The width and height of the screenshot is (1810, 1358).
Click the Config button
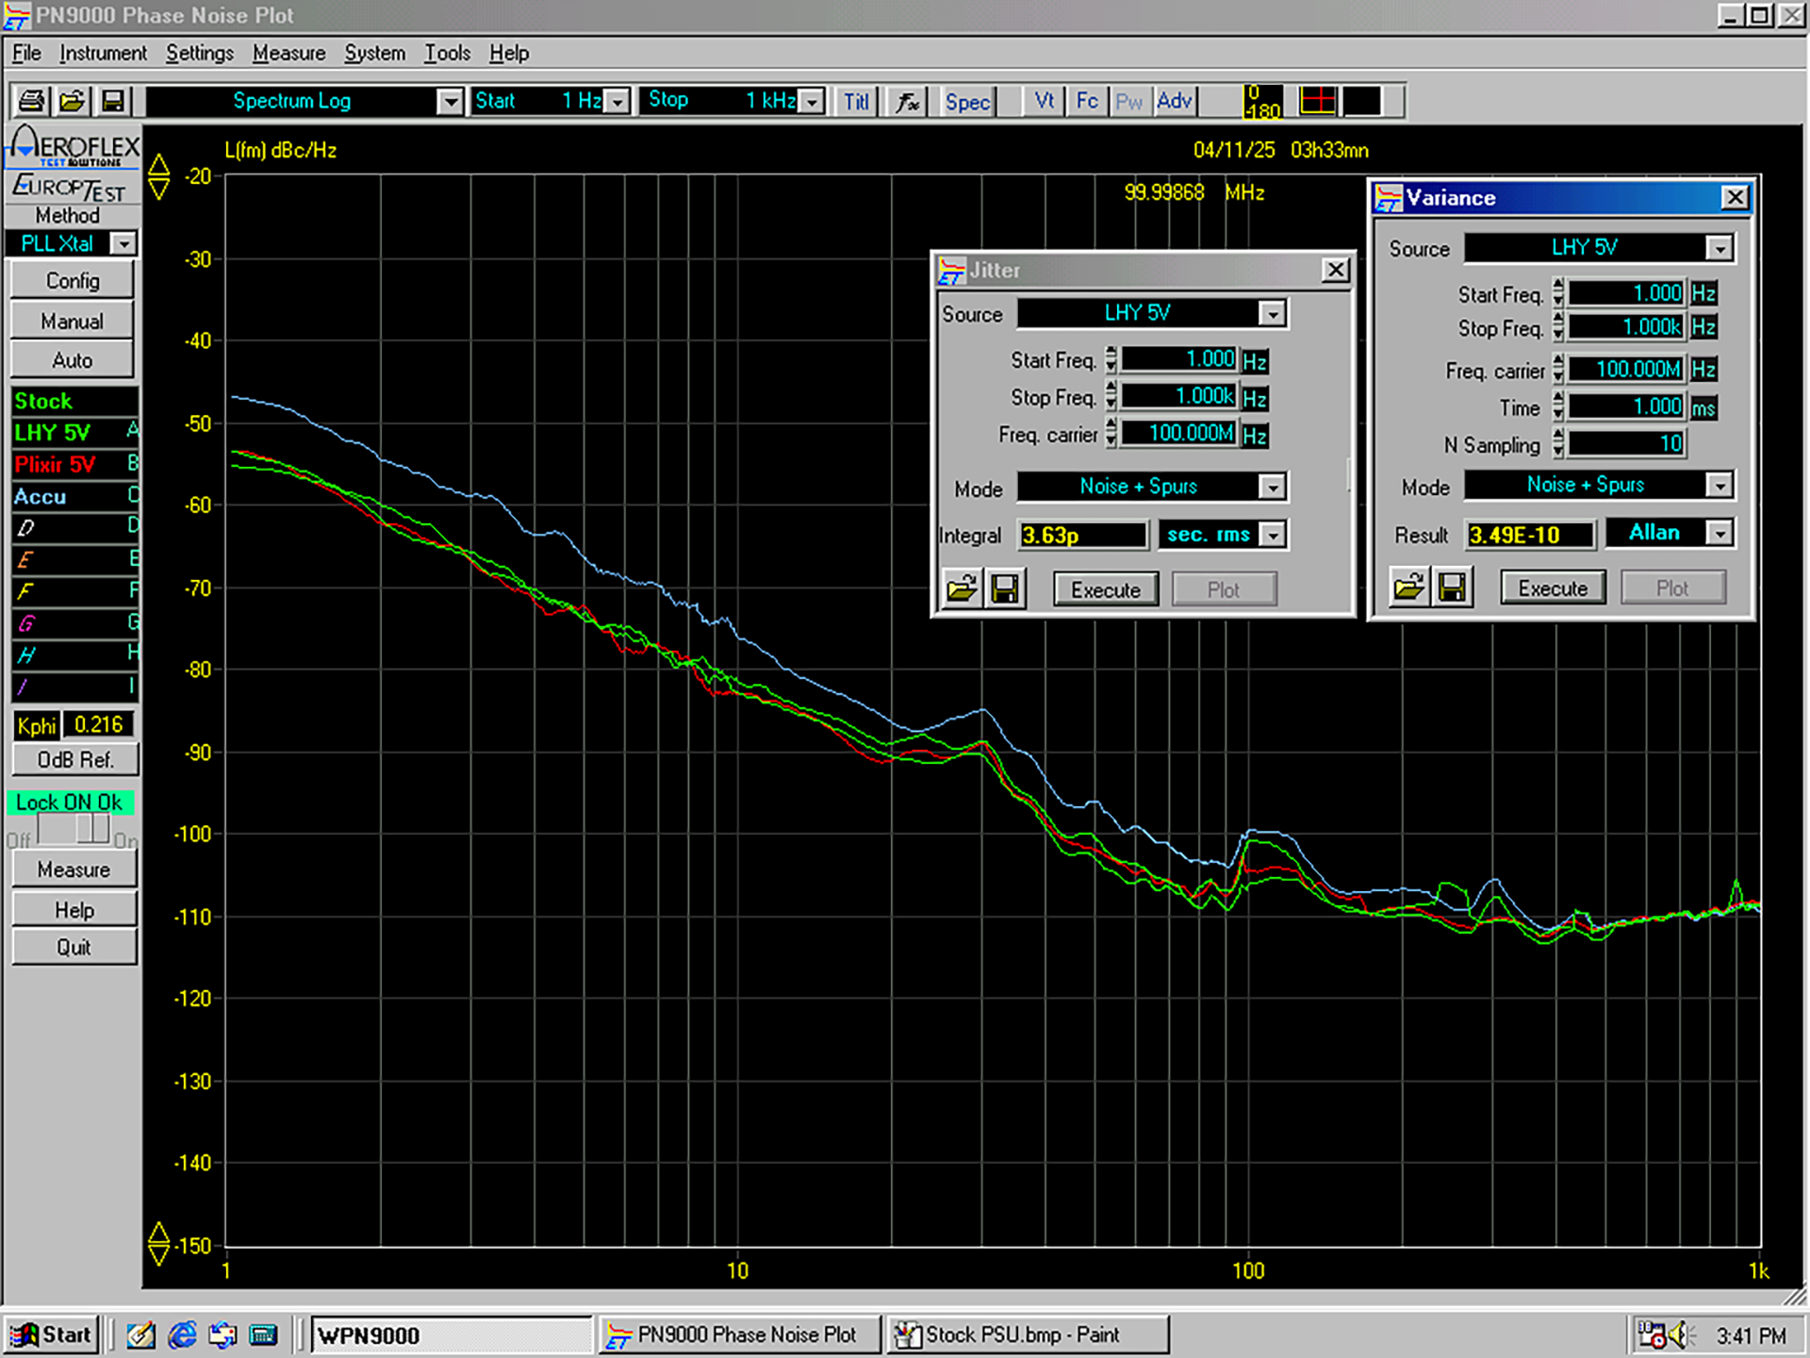pos(73,281)
